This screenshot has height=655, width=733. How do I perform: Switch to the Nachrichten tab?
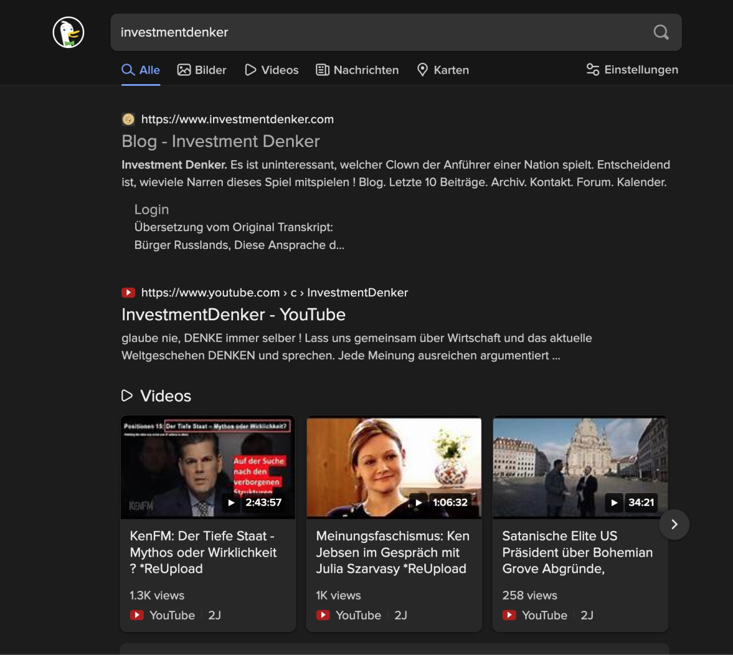[357, 70]
